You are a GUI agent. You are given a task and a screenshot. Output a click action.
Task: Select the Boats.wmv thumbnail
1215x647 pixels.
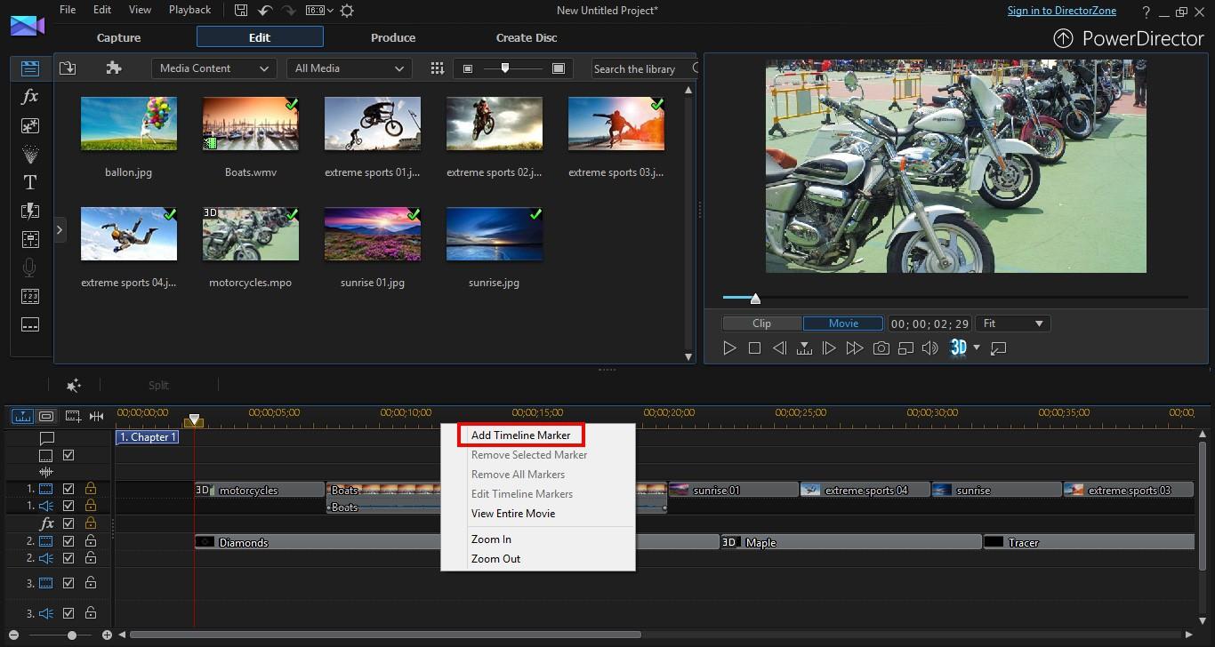(x=250, y=124)
